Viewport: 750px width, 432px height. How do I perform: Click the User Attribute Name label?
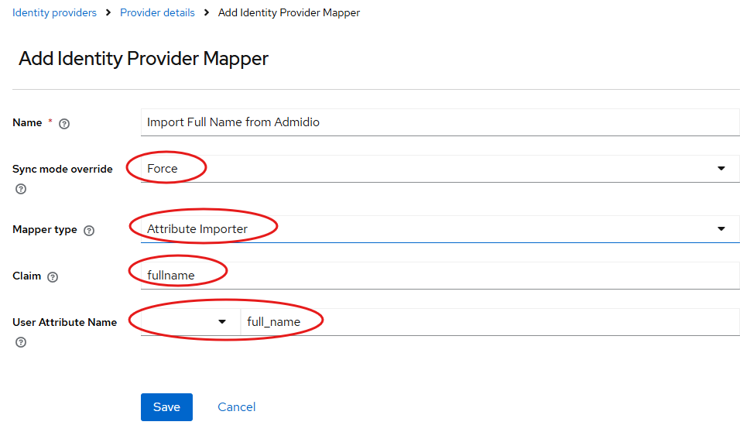[x=64, y=322]
